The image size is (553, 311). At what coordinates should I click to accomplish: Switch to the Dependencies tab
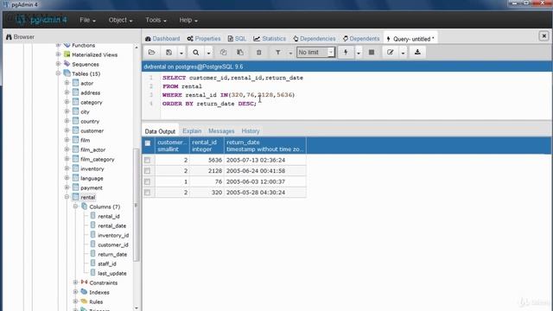(x=315, y=38)
